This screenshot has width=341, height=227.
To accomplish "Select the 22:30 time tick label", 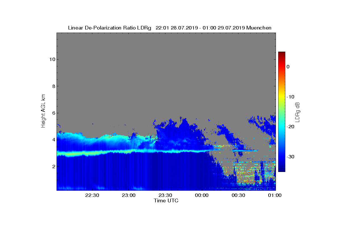I will (x=92, y=195).
